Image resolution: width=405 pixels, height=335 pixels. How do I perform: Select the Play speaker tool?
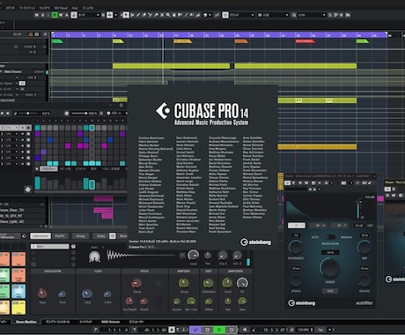(192, 15)
